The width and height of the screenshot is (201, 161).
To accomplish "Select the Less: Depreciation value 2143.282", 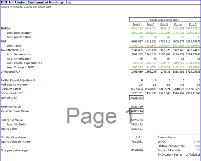I will [x=137, y=33].
